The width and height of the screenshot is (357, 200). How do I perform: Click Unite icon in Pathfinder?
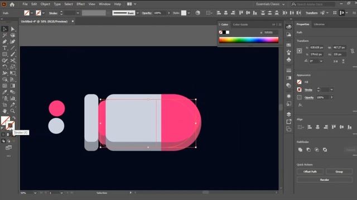[x=300, y=149]
